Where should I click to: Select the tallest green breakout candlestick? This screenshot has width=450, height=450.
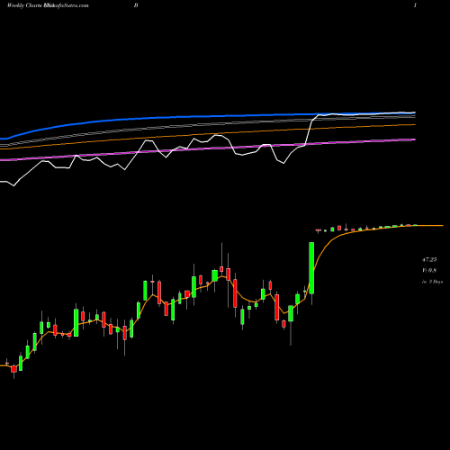pyautogui.click(x=311, y=268)
